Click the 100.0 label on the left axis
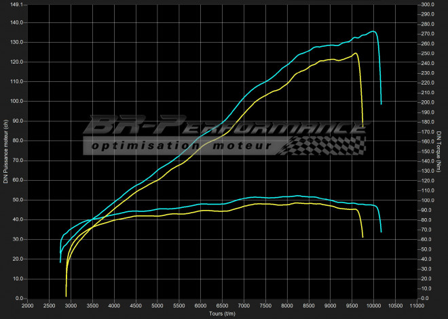The height and width of the screenshot is (319, 448). coord(17,102)
